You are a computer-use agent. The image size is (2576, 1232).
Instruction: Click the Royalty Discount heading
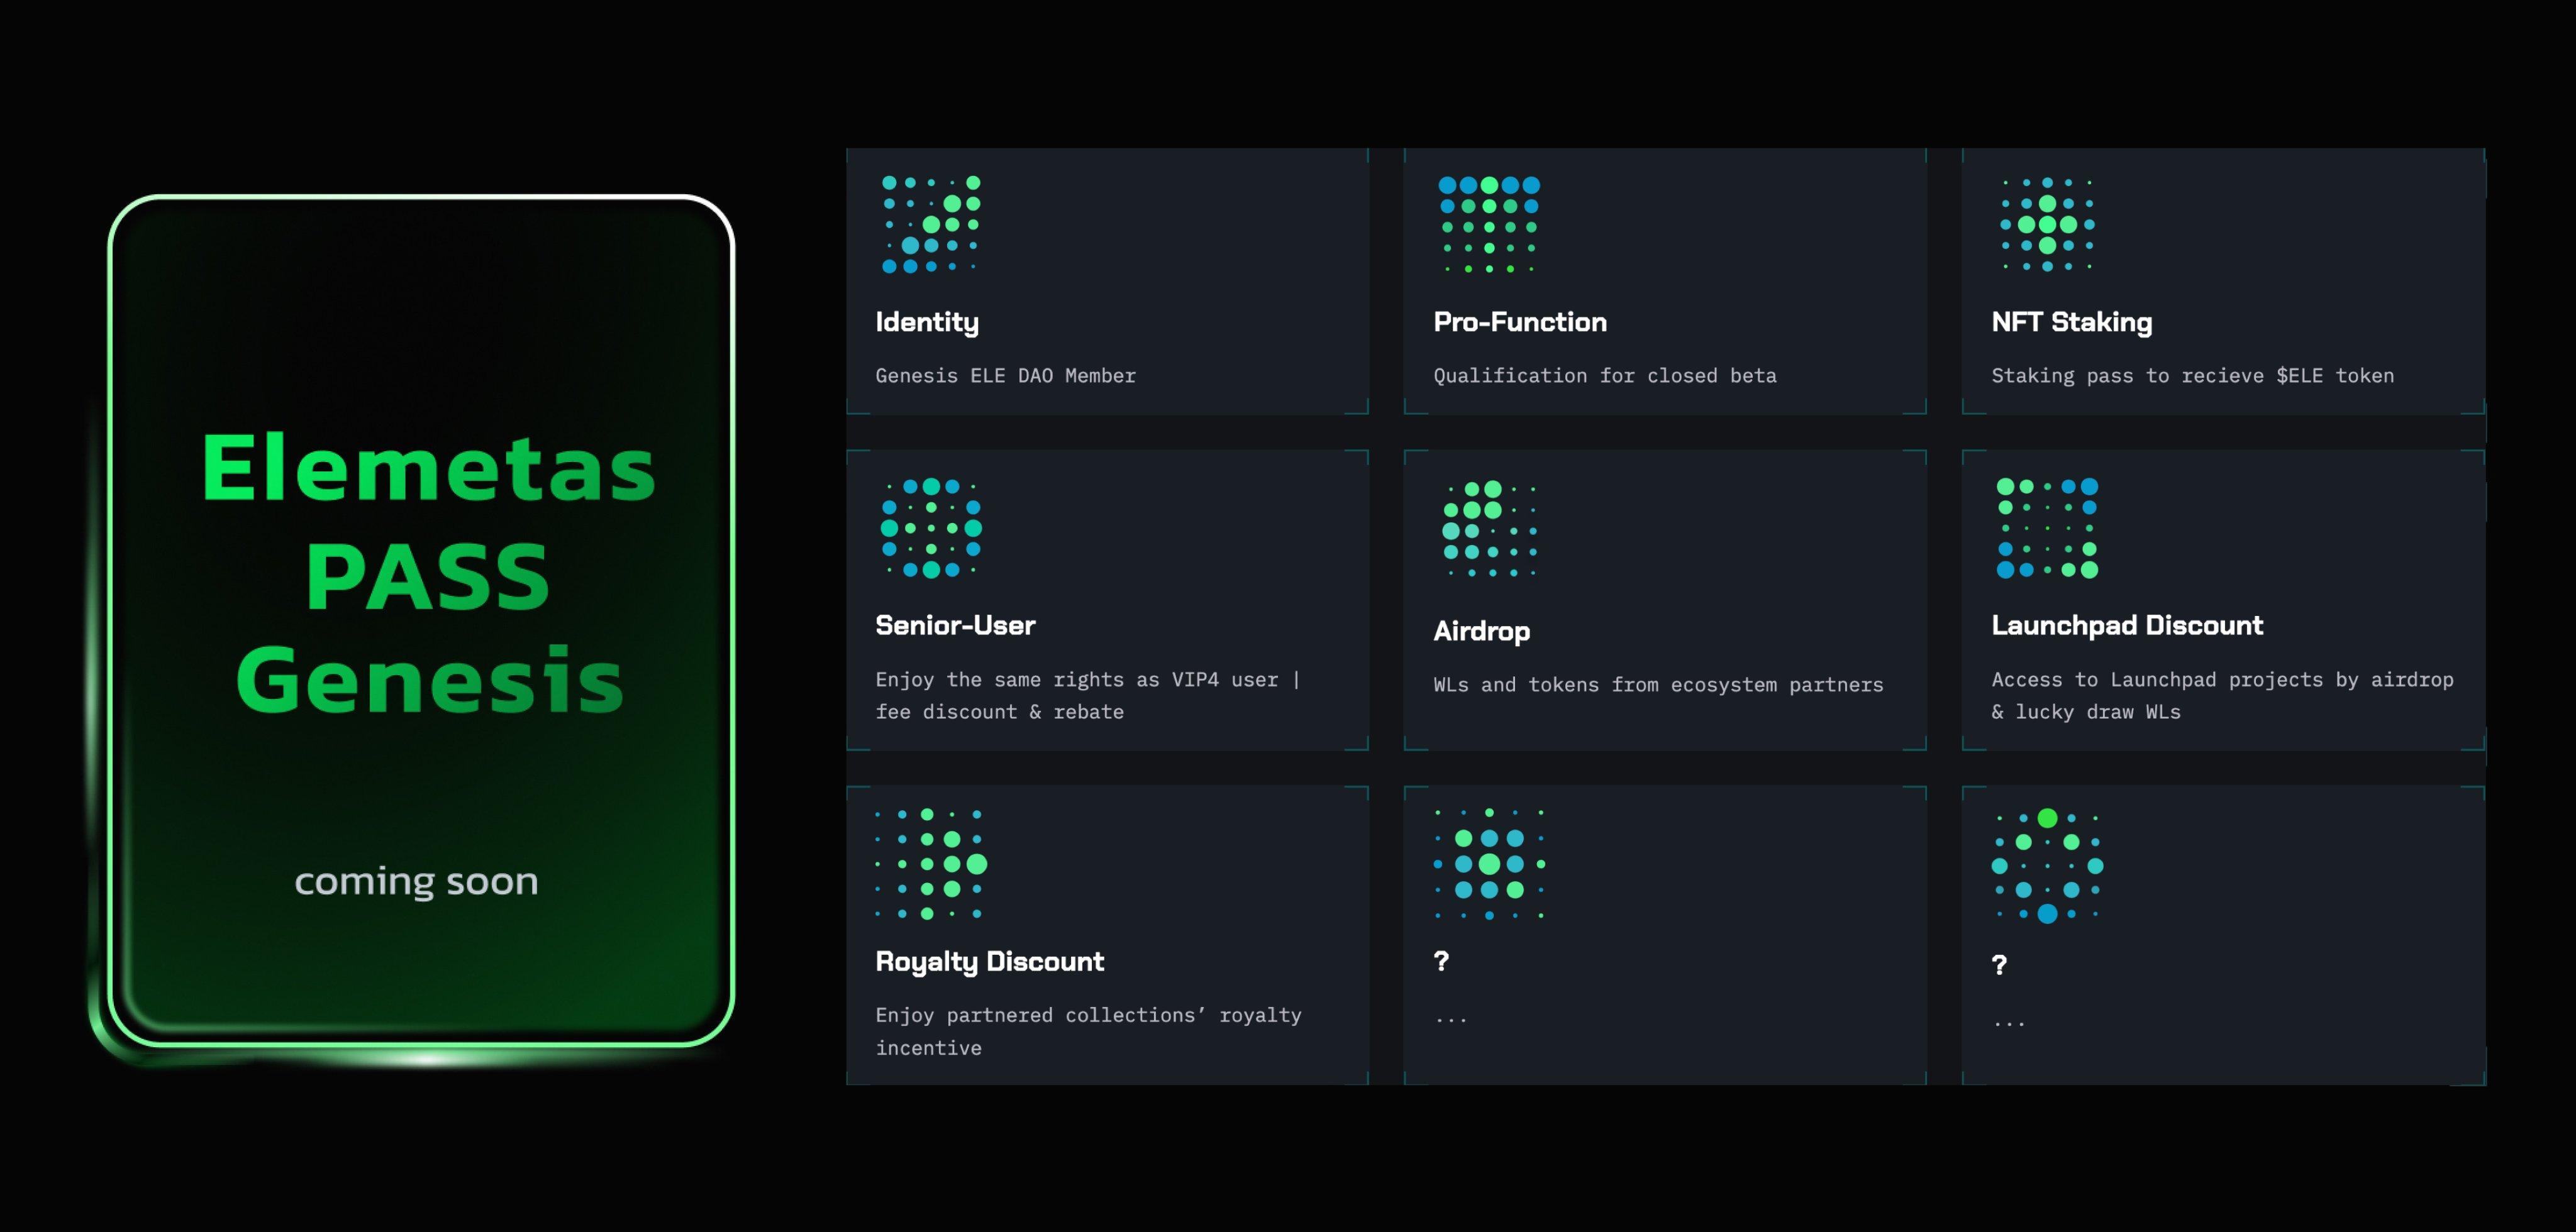point(989,961)
